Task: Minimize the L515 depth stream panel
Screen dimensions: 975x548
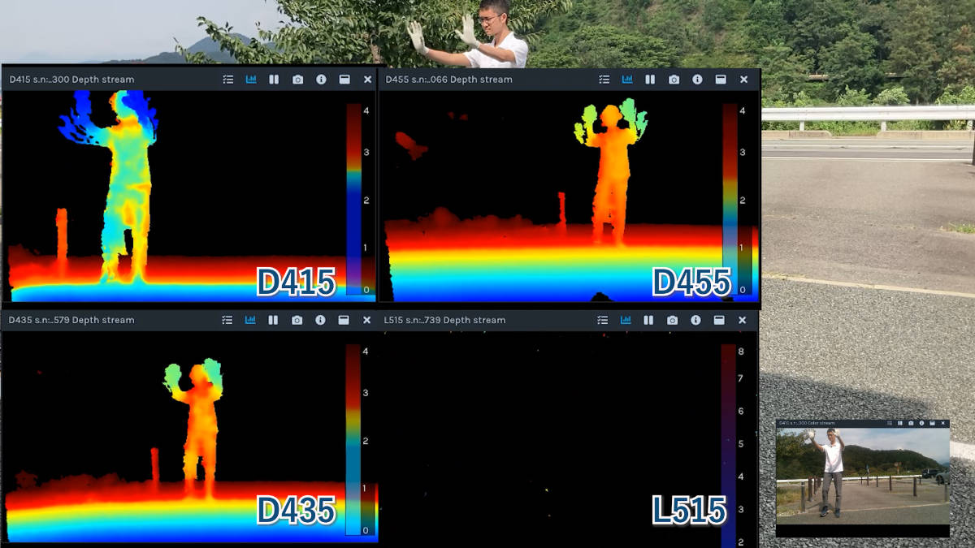Action: pyautogui.click(x=719, y=320)
